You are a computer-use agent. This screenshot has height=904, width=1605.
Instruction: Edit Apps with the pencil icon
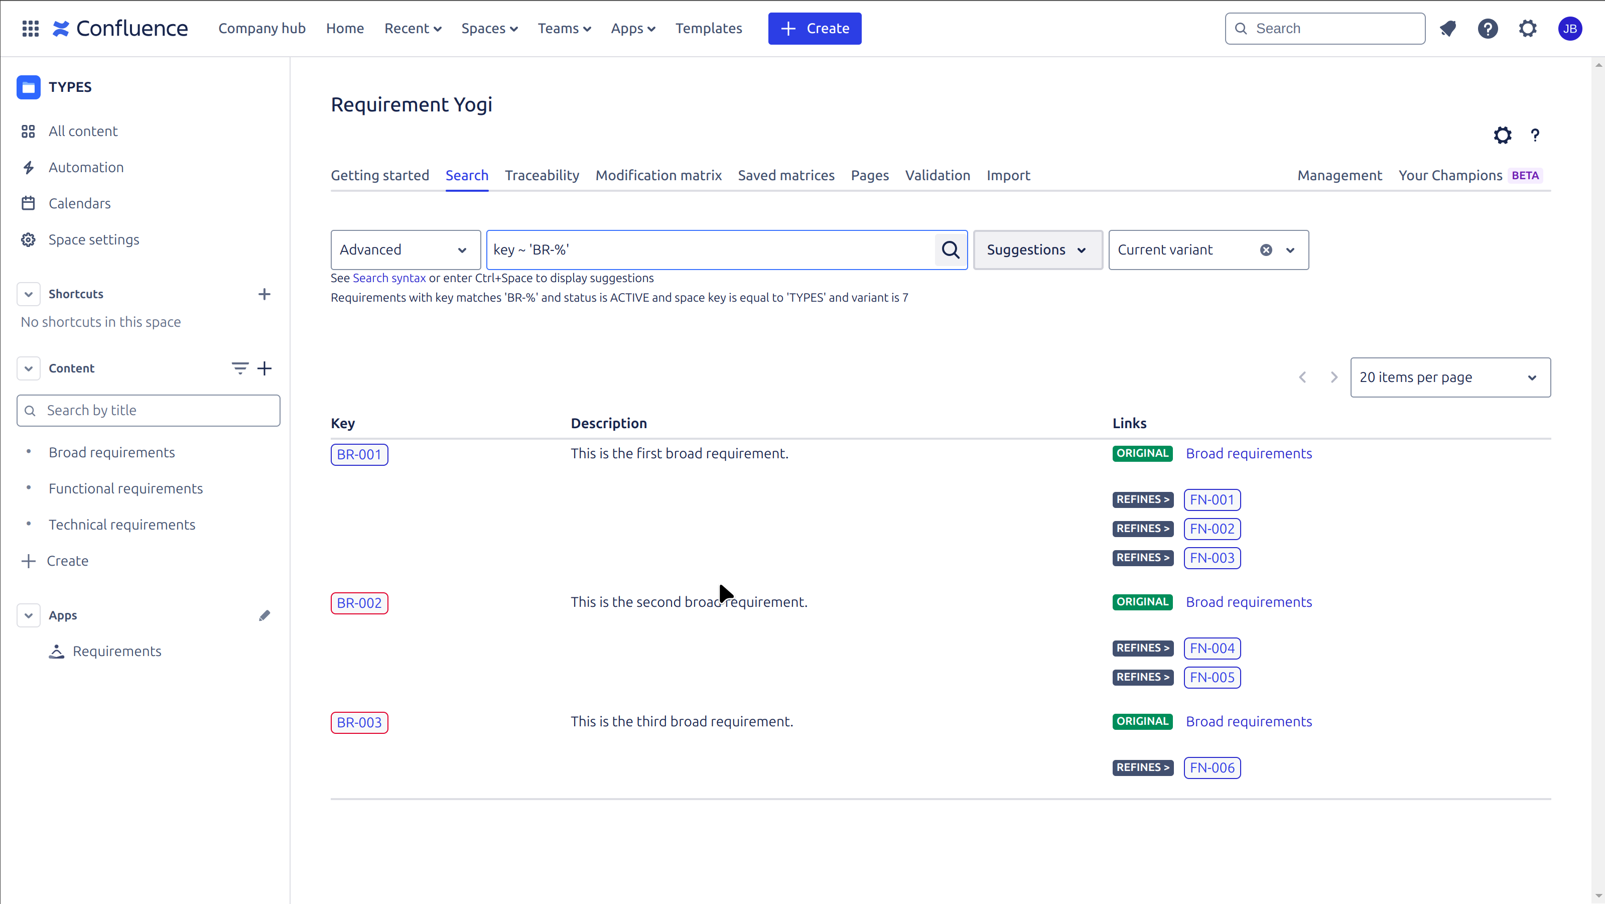pos(264,615)
